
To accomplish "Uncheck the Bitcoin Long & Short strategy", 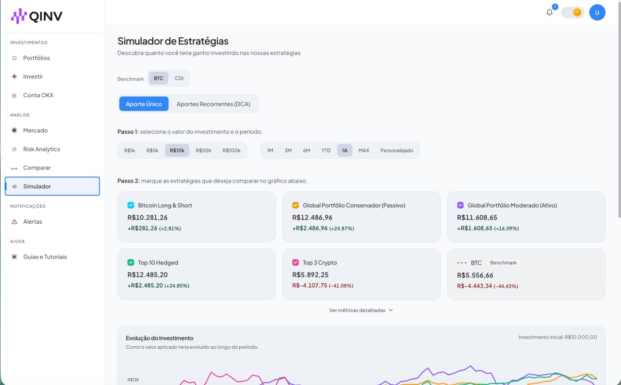I will click(x=131, y=205).
